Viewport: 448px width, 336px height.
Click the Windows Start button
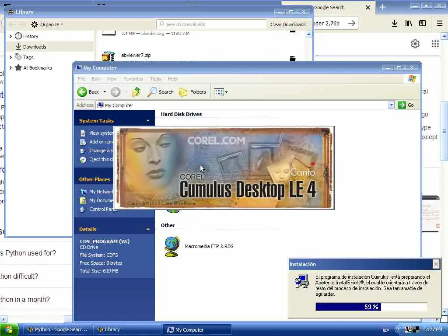[10, 330]
